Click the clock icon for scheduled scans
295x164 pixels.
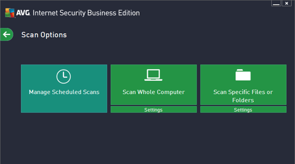point(64,76)
